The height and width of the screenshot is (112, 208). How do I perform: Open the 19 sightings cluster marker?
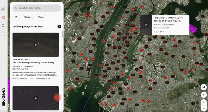(x=113, y=29)
